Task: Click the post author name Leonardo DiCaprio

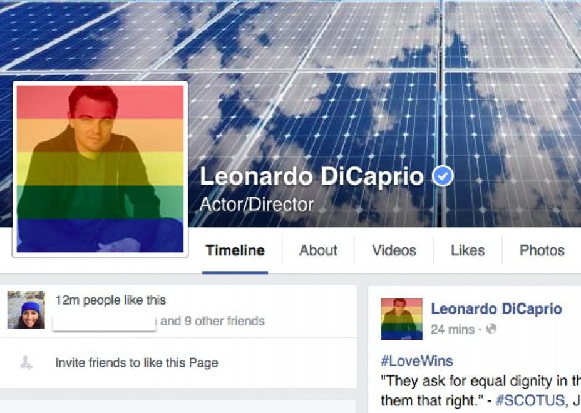Action: click(496, 308)
